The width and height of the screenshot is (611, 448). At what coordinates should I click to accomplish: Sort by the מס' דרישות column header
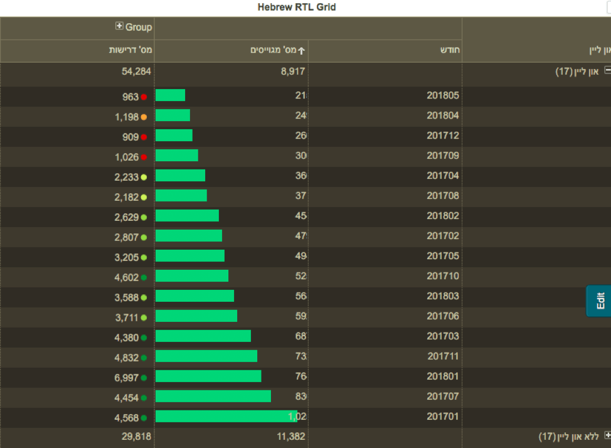tap(131, 50)
